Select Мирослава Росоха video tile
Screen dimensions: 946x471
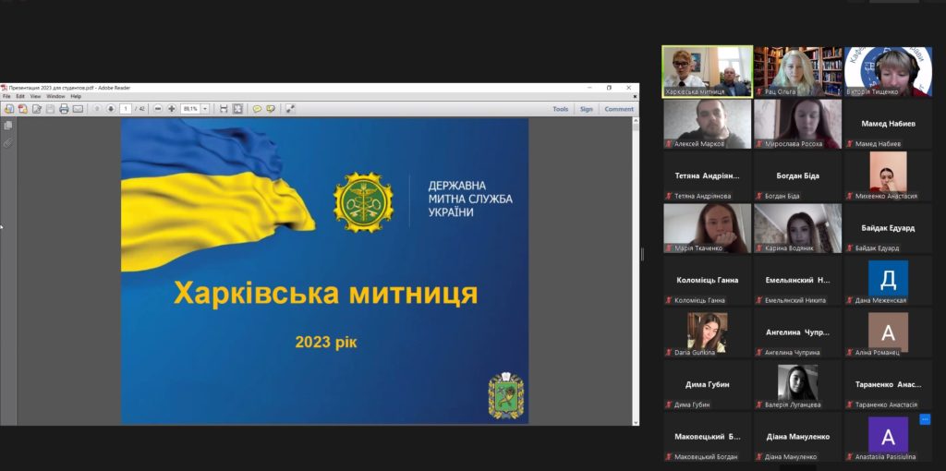pos(797,124)
